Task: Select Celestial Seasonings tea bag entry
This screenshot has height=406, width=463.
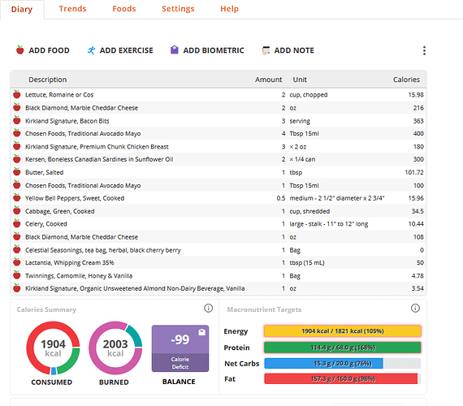Action: tap(219, 250)
